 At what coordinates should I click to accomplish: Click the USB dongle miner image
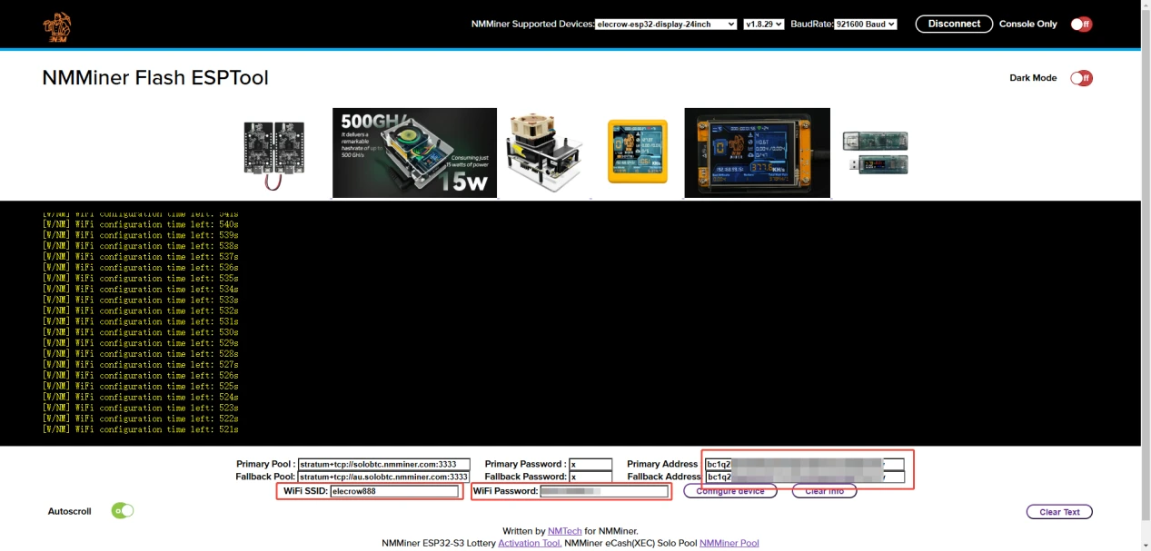[x=874, y=153]
